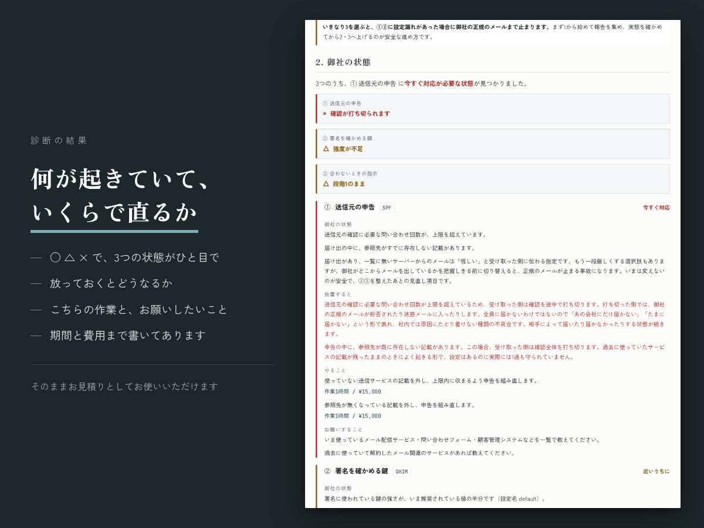Click the underlined headline いくらで直るか
This screenshot has height=528, width=704.
click(114, 213)
